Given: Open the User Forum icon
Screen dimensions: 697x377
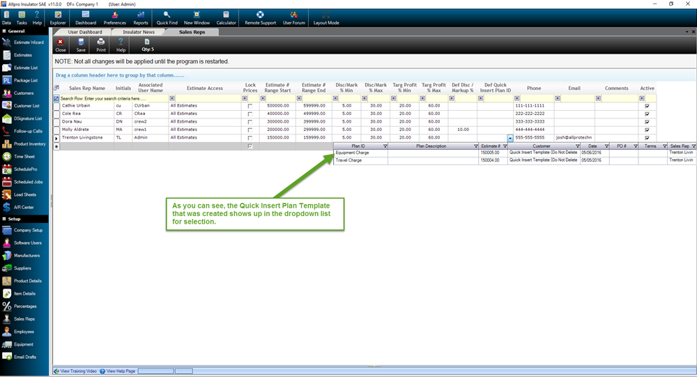Looking at the screenshot, I should (294, 18).
